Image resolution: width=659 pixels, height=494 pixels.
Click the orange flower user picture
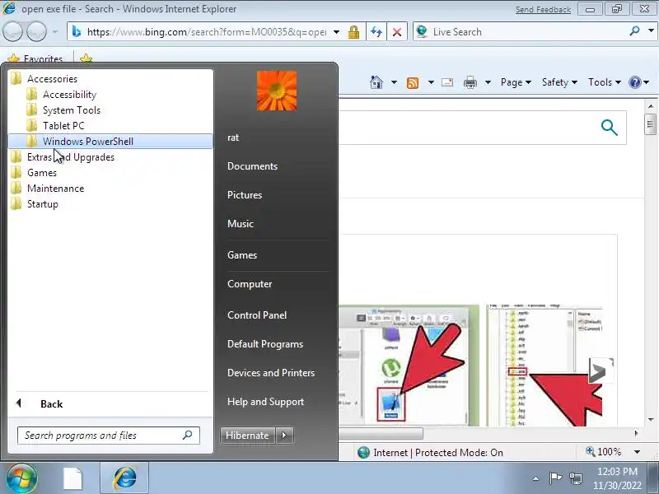pos(277,91)
